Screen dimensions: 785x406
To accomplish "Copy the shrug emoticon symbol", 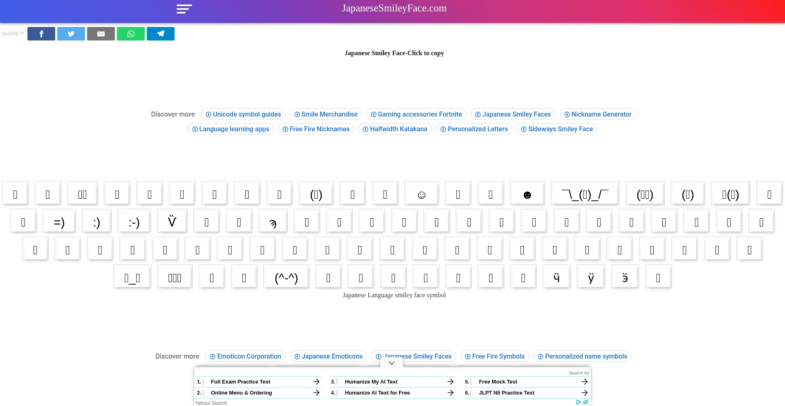I will (585, 193).
